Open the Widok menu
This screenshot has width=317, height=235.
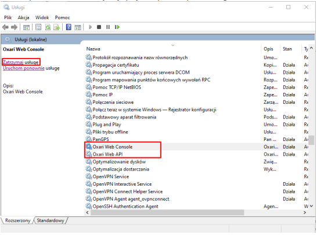point(42,18)
